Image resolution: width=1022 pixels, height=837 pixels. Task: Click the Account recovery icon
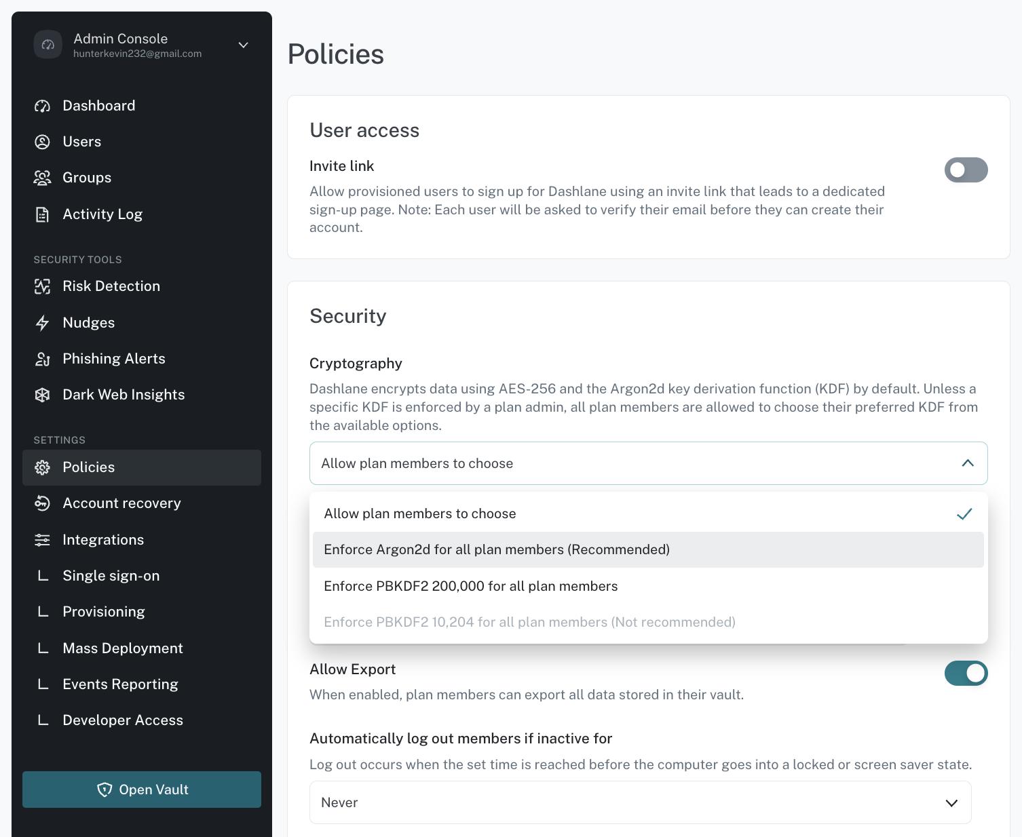[x=42, y=503]
